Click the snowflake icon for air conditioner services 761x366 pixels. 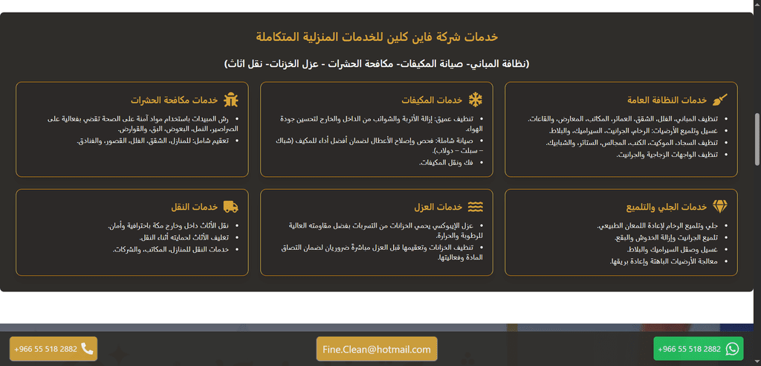[x=476, y=100]
